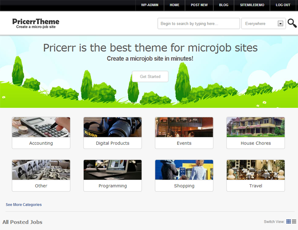Screen dimensions: 298x230
Task: Focus the search text field
Action: pyautogui.click(x=199, y=23)
